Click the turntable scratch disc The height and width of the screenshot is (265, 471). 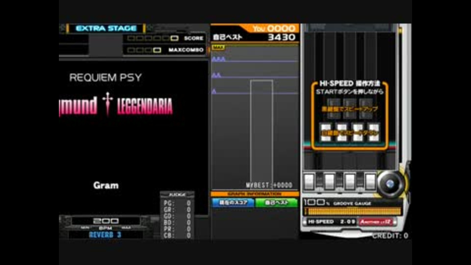tap(390, 184)
